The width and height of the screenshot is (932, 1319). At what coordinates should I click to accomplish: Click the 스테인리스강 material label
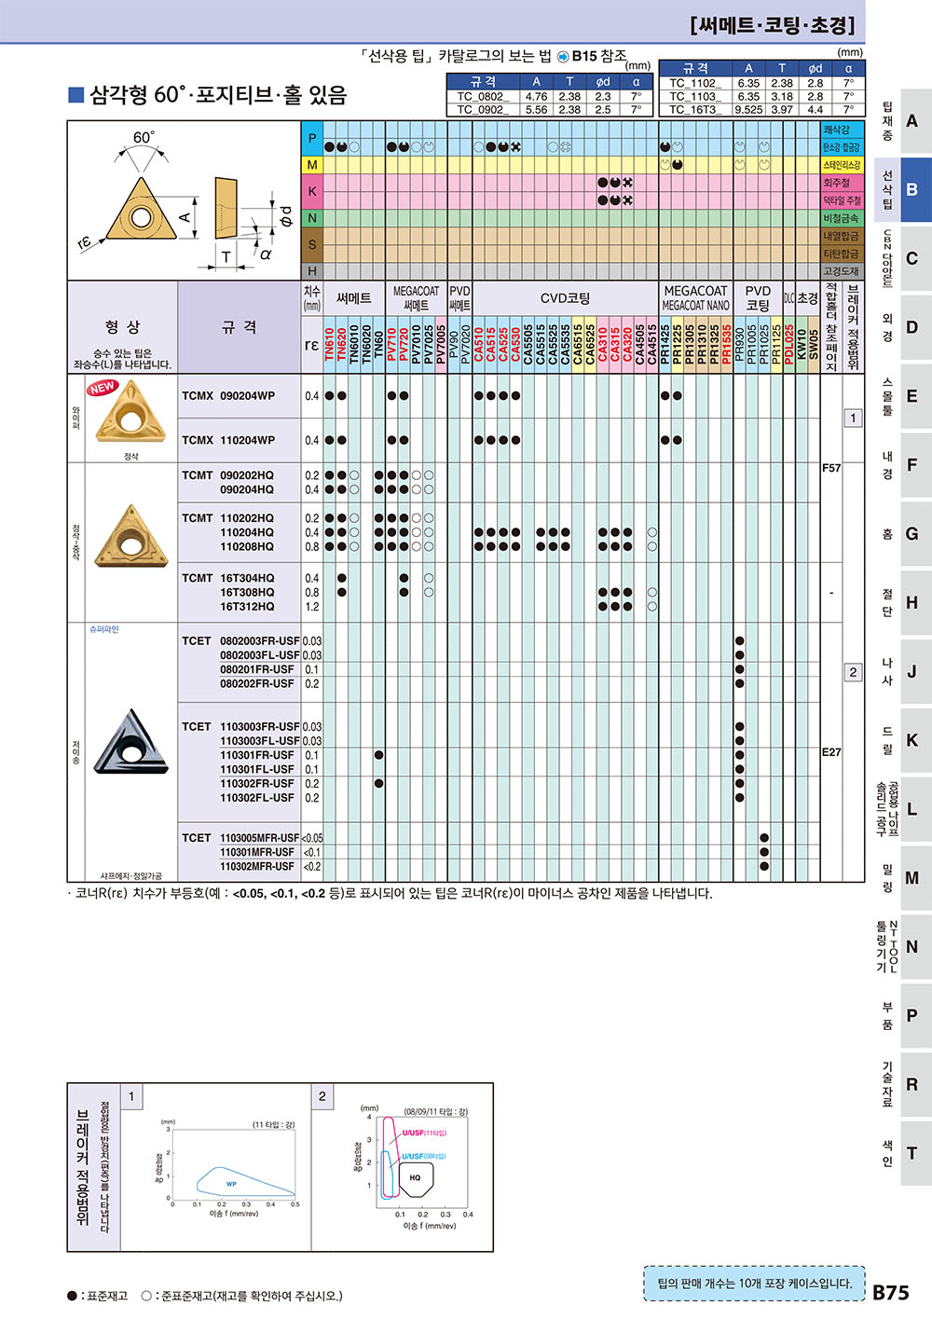tap(842, 165)
